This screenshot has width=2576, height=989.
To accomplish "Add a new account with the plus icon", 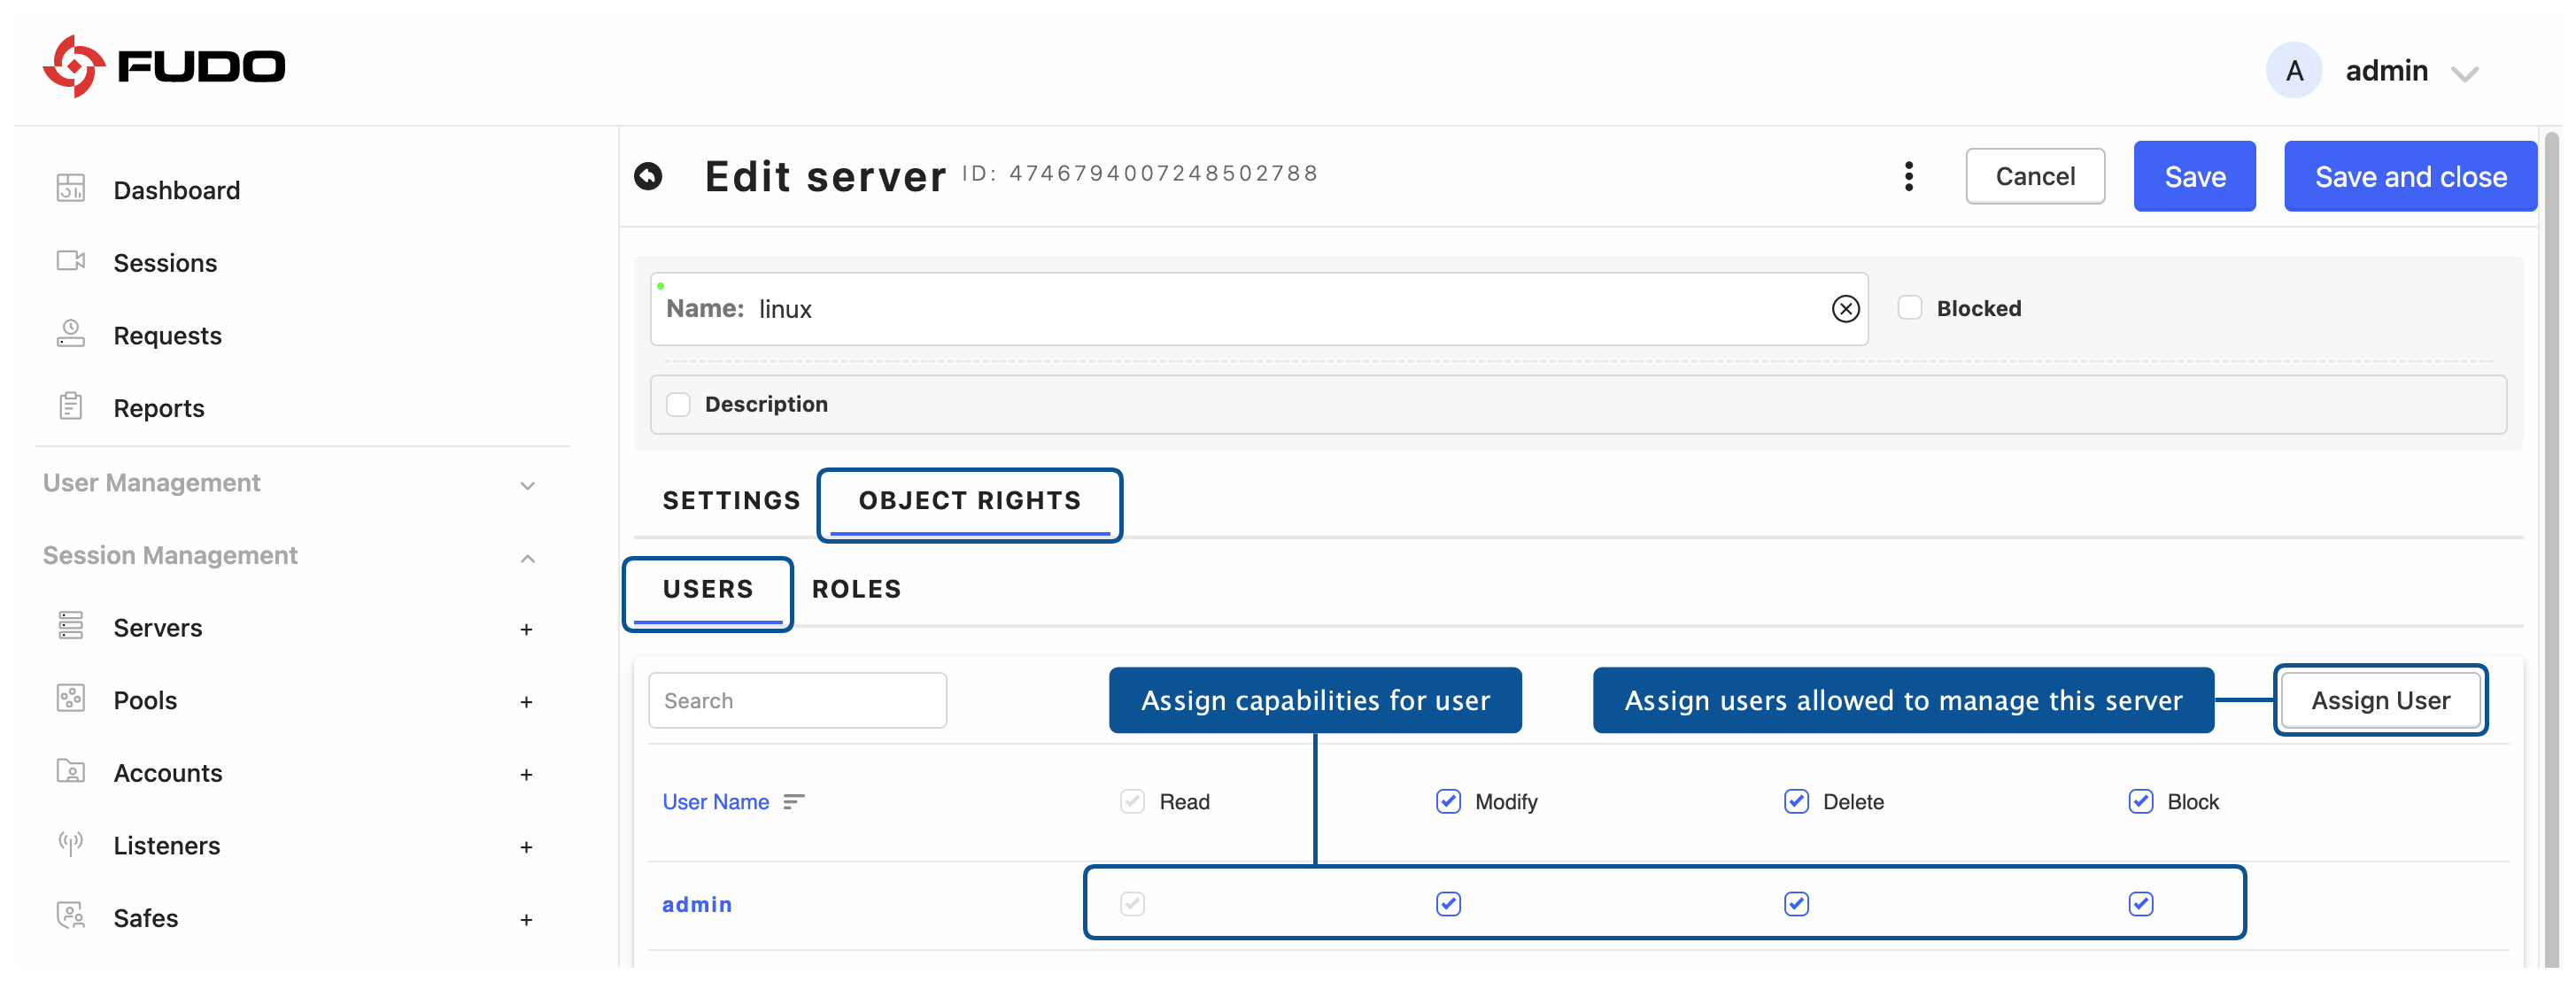I will pyautogui.click(x=526, y=775).
